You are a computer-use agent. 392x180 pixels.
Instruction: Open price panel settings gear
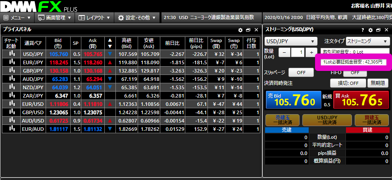tap(240, 30)
